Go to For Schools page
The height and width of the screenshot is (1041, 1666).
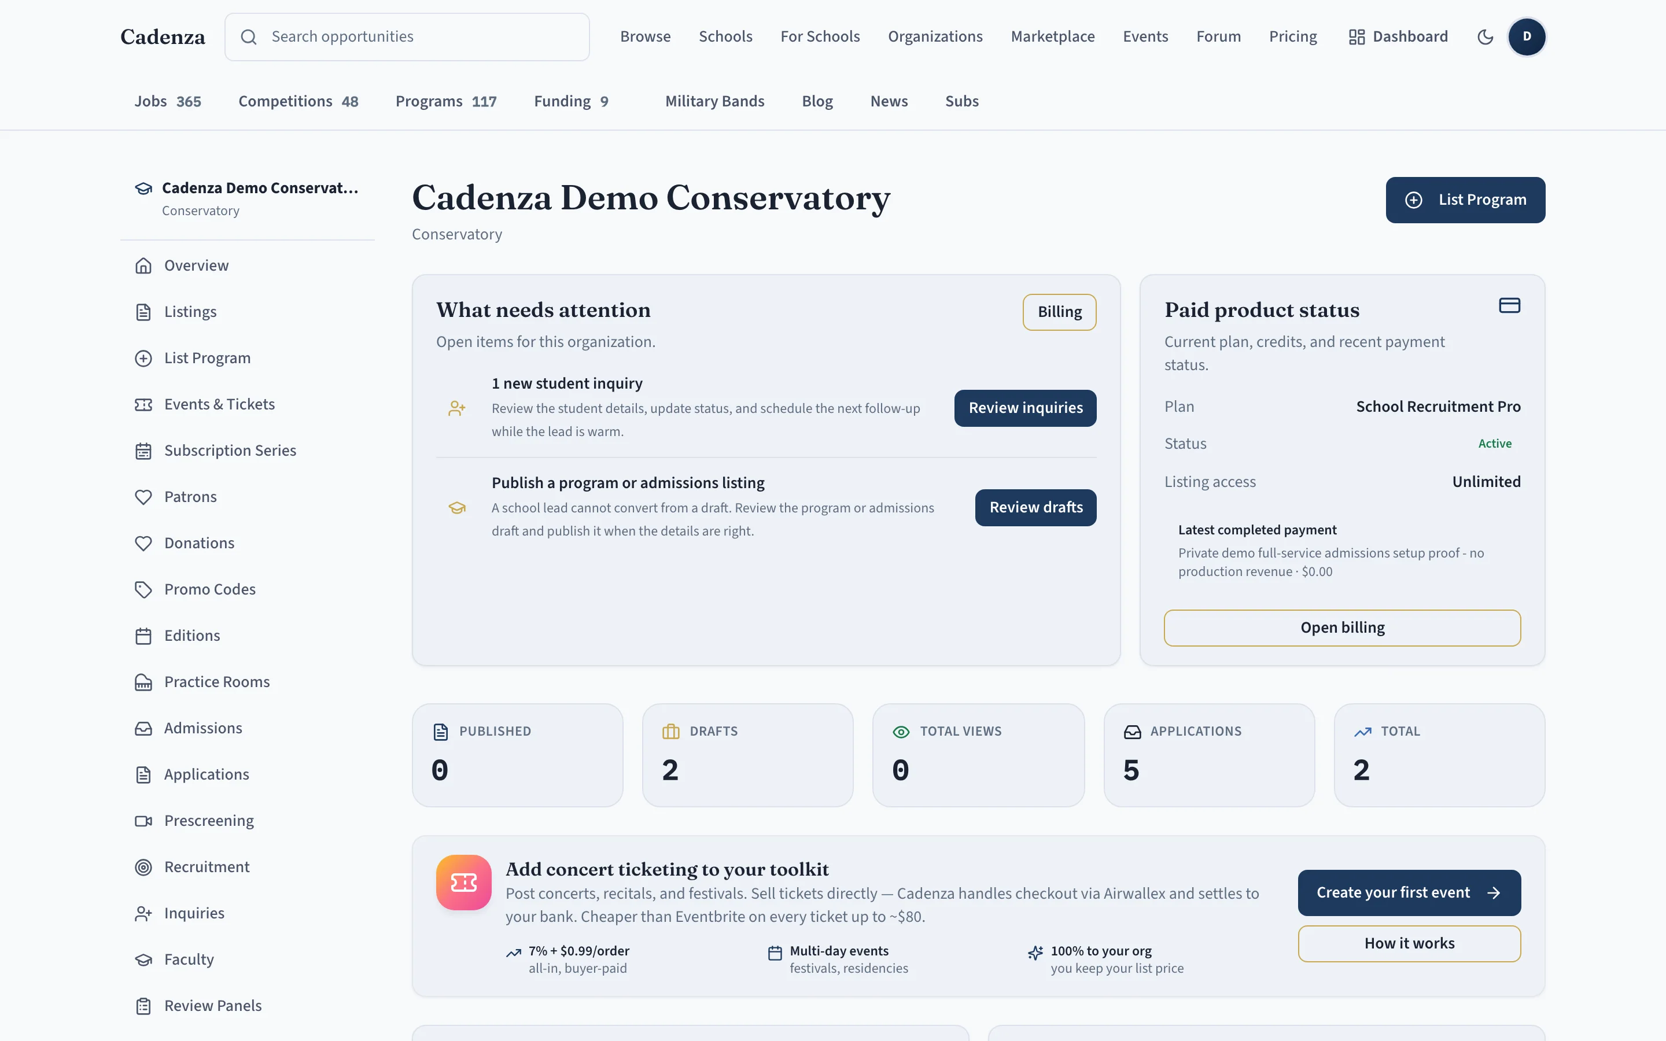click(x=820, y=36)
